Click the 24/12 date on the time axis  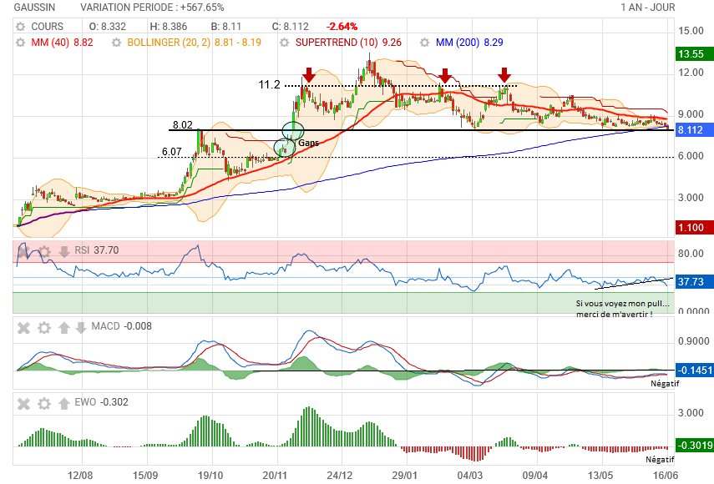(340, 476)
